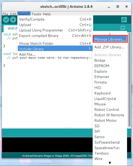The image size is (133, 166).
Task: Open the Tools menu
Action: pos(36,14)
